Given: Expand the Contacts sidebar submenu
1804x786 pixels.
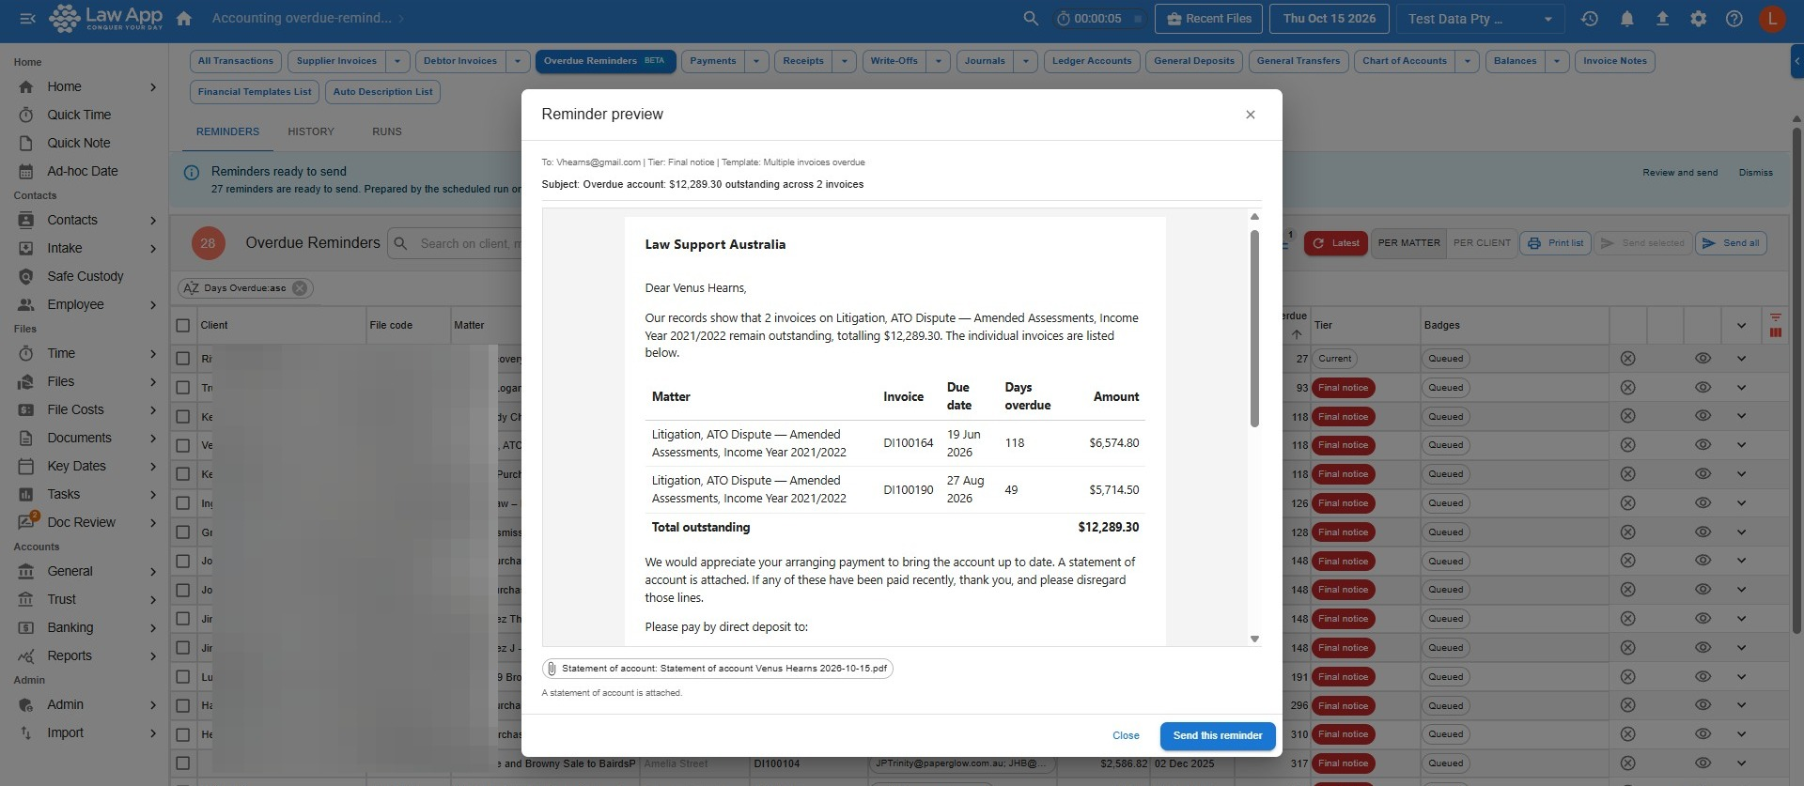Looking at the screenshot, I should pyautogui.click(x=153, y=220).
